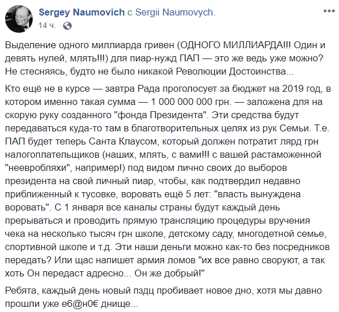
Task: Click the quoted "фонда Президента" phrase
Action: pos(161,115)
